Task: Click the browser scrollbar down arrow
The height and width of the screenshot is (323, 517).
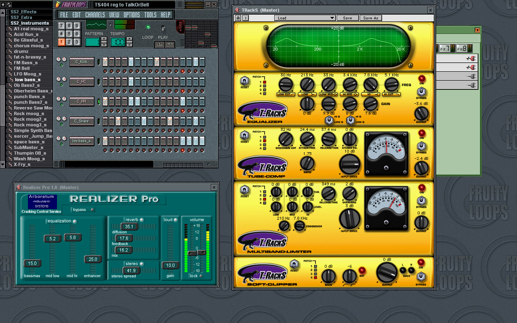Action: click(3, 164)
